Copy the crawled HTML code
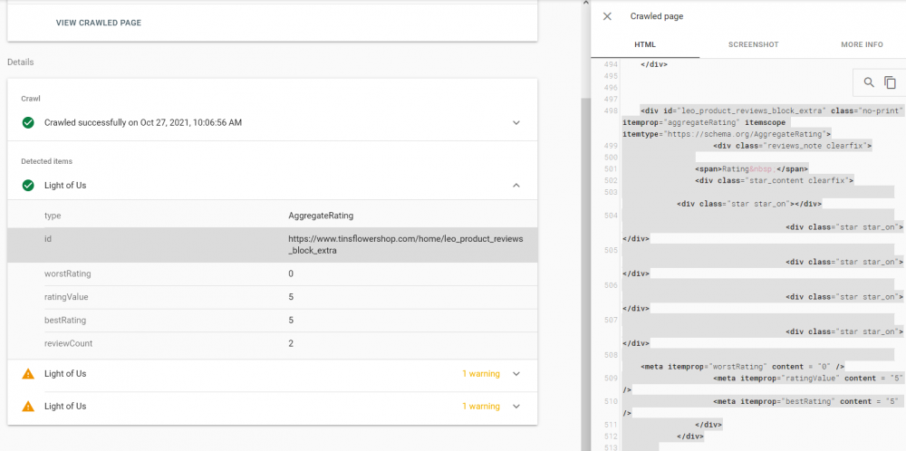 [890, 82]
